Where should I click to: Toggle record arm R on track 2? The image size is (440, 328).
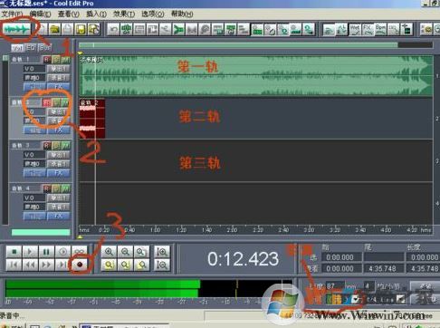(47, 102)
